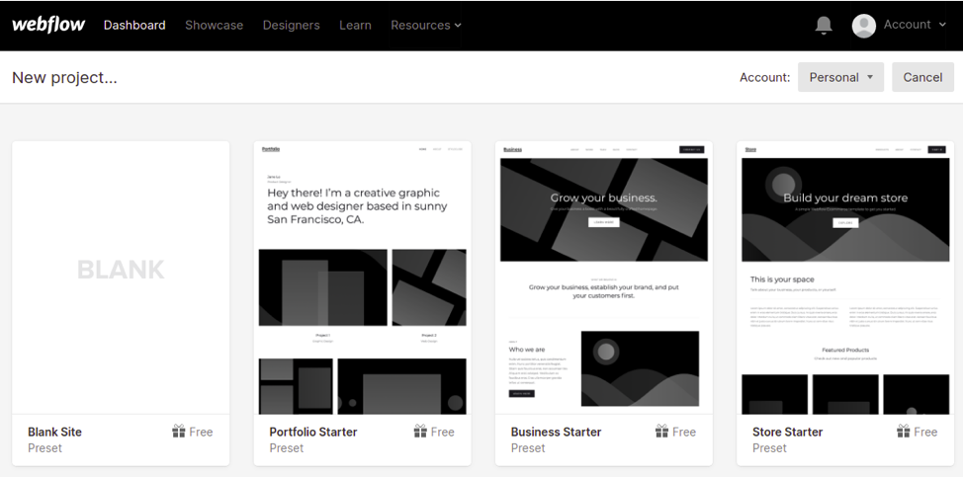Click Preset under Business Starter
The height and width of the screenshot is (477, 963).
pyautogui.click(x=528, y=448)
